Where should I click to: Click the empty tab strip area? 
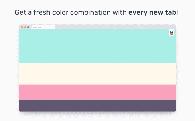[x=115, y=27]
